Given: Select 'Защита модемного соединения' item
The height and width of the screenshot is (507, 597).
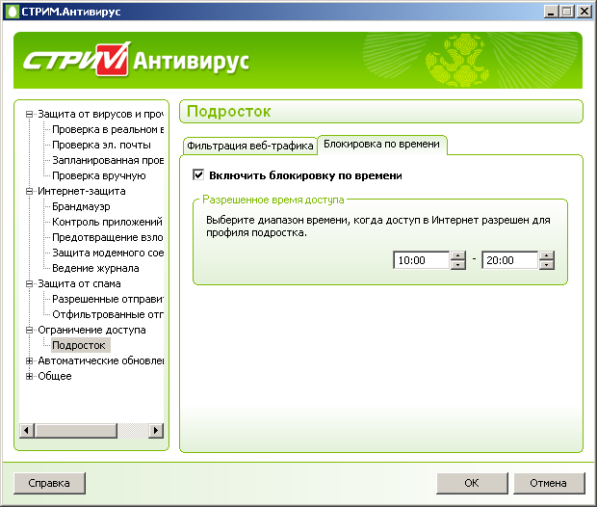Looking at the screenshot, I should (x=108, y=253).
